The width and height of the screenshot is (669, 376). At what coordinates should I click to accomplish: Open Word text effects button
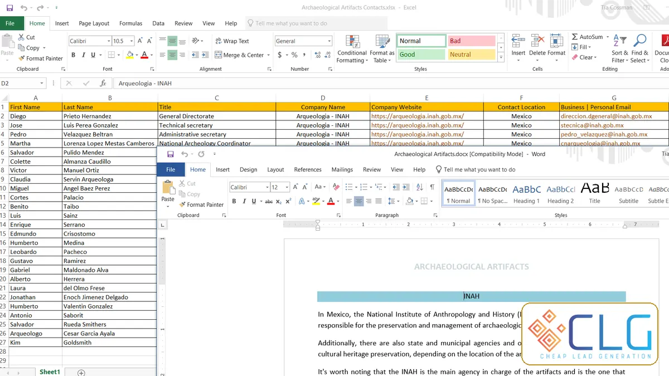pyautogui.click(x=302, y=201)
